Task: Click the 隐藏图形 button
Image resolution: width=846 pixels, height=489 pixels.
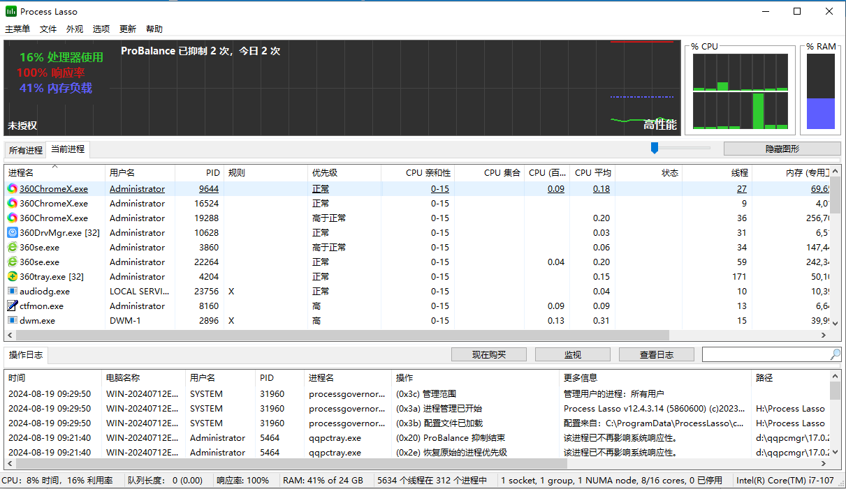Action: [782, 149]
